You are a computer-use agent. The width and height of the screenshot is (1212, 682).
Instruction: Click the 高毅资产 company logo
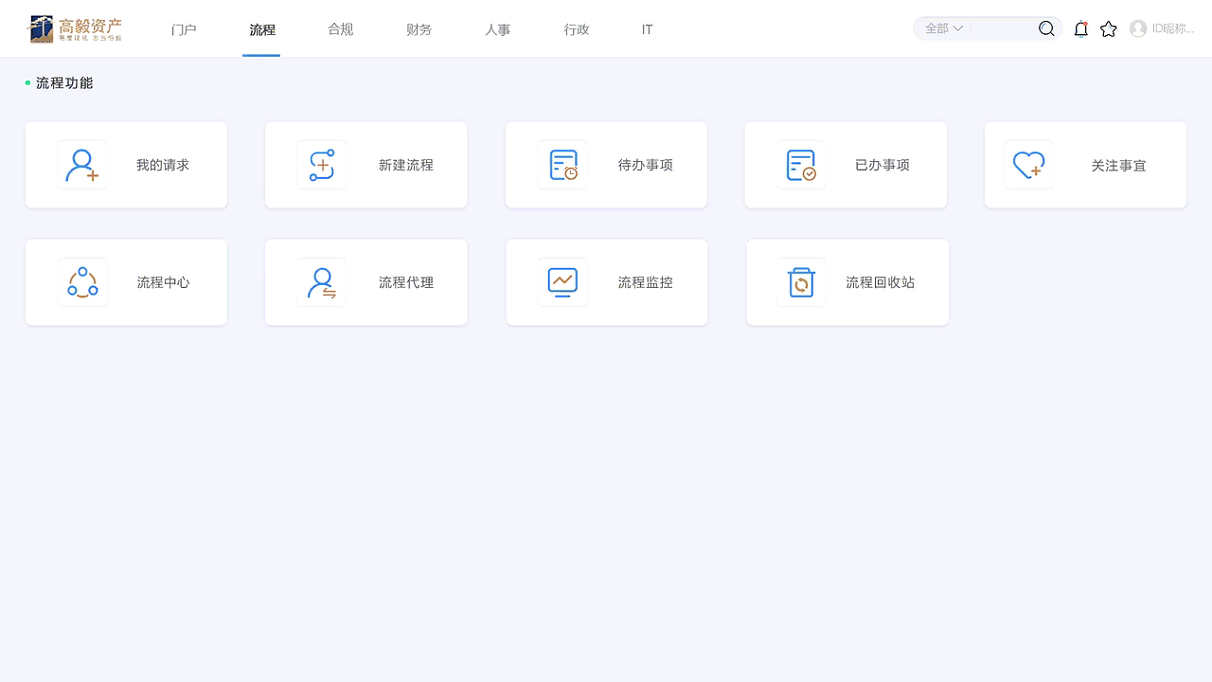[x=75, y=28]
